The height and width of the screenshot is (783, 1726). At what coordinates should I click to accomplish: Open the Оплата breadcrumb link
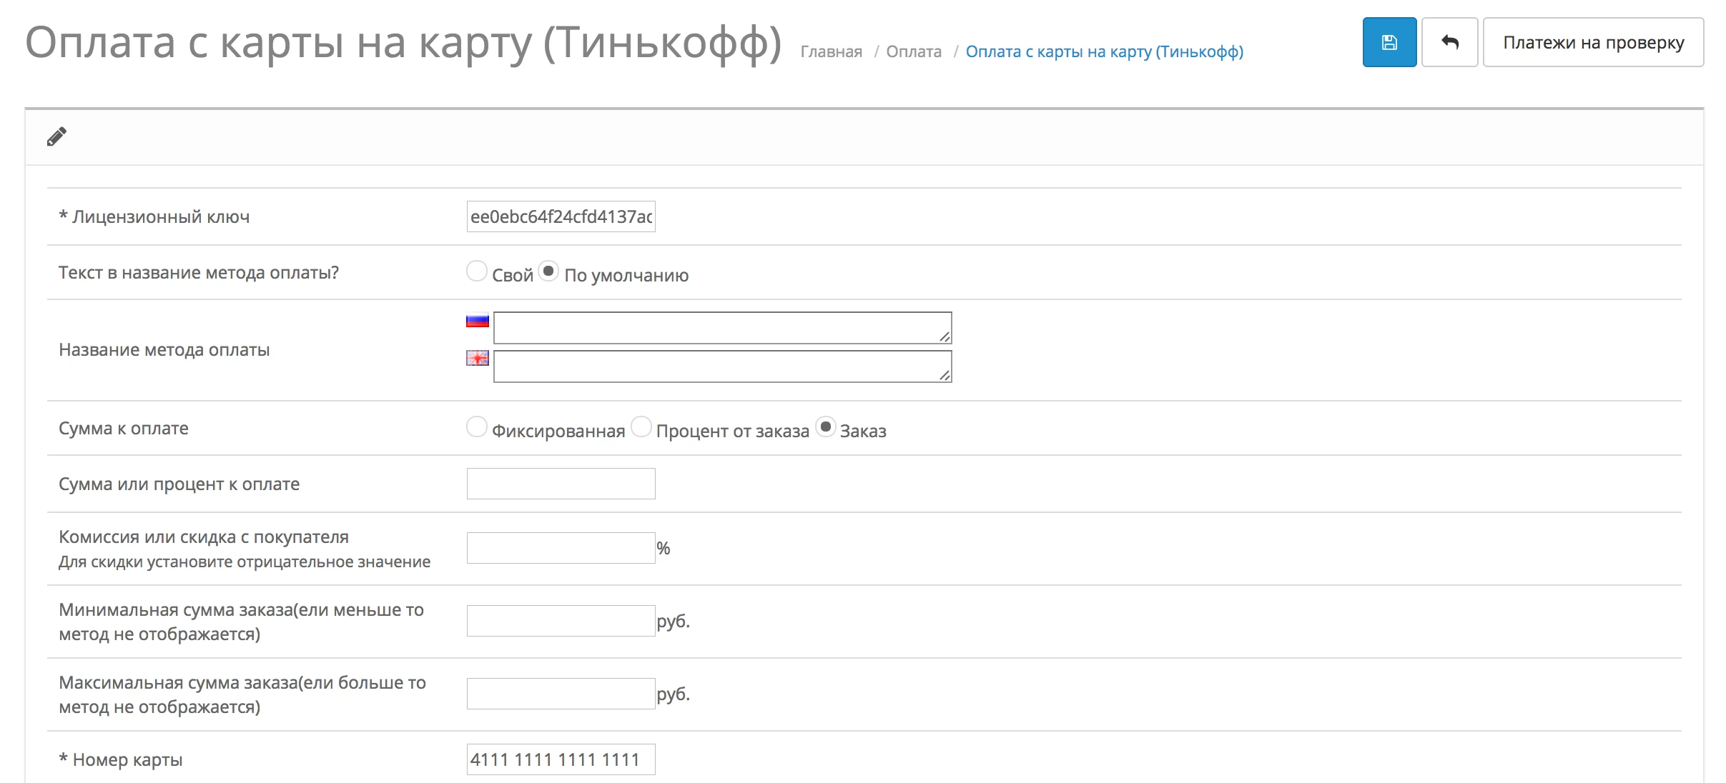click(x=914, y=51)
